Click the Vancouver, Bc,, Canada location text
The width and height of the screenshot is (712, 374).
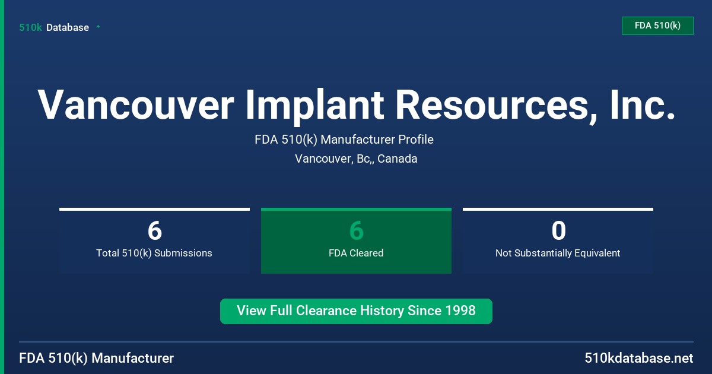tap(356, 159)
